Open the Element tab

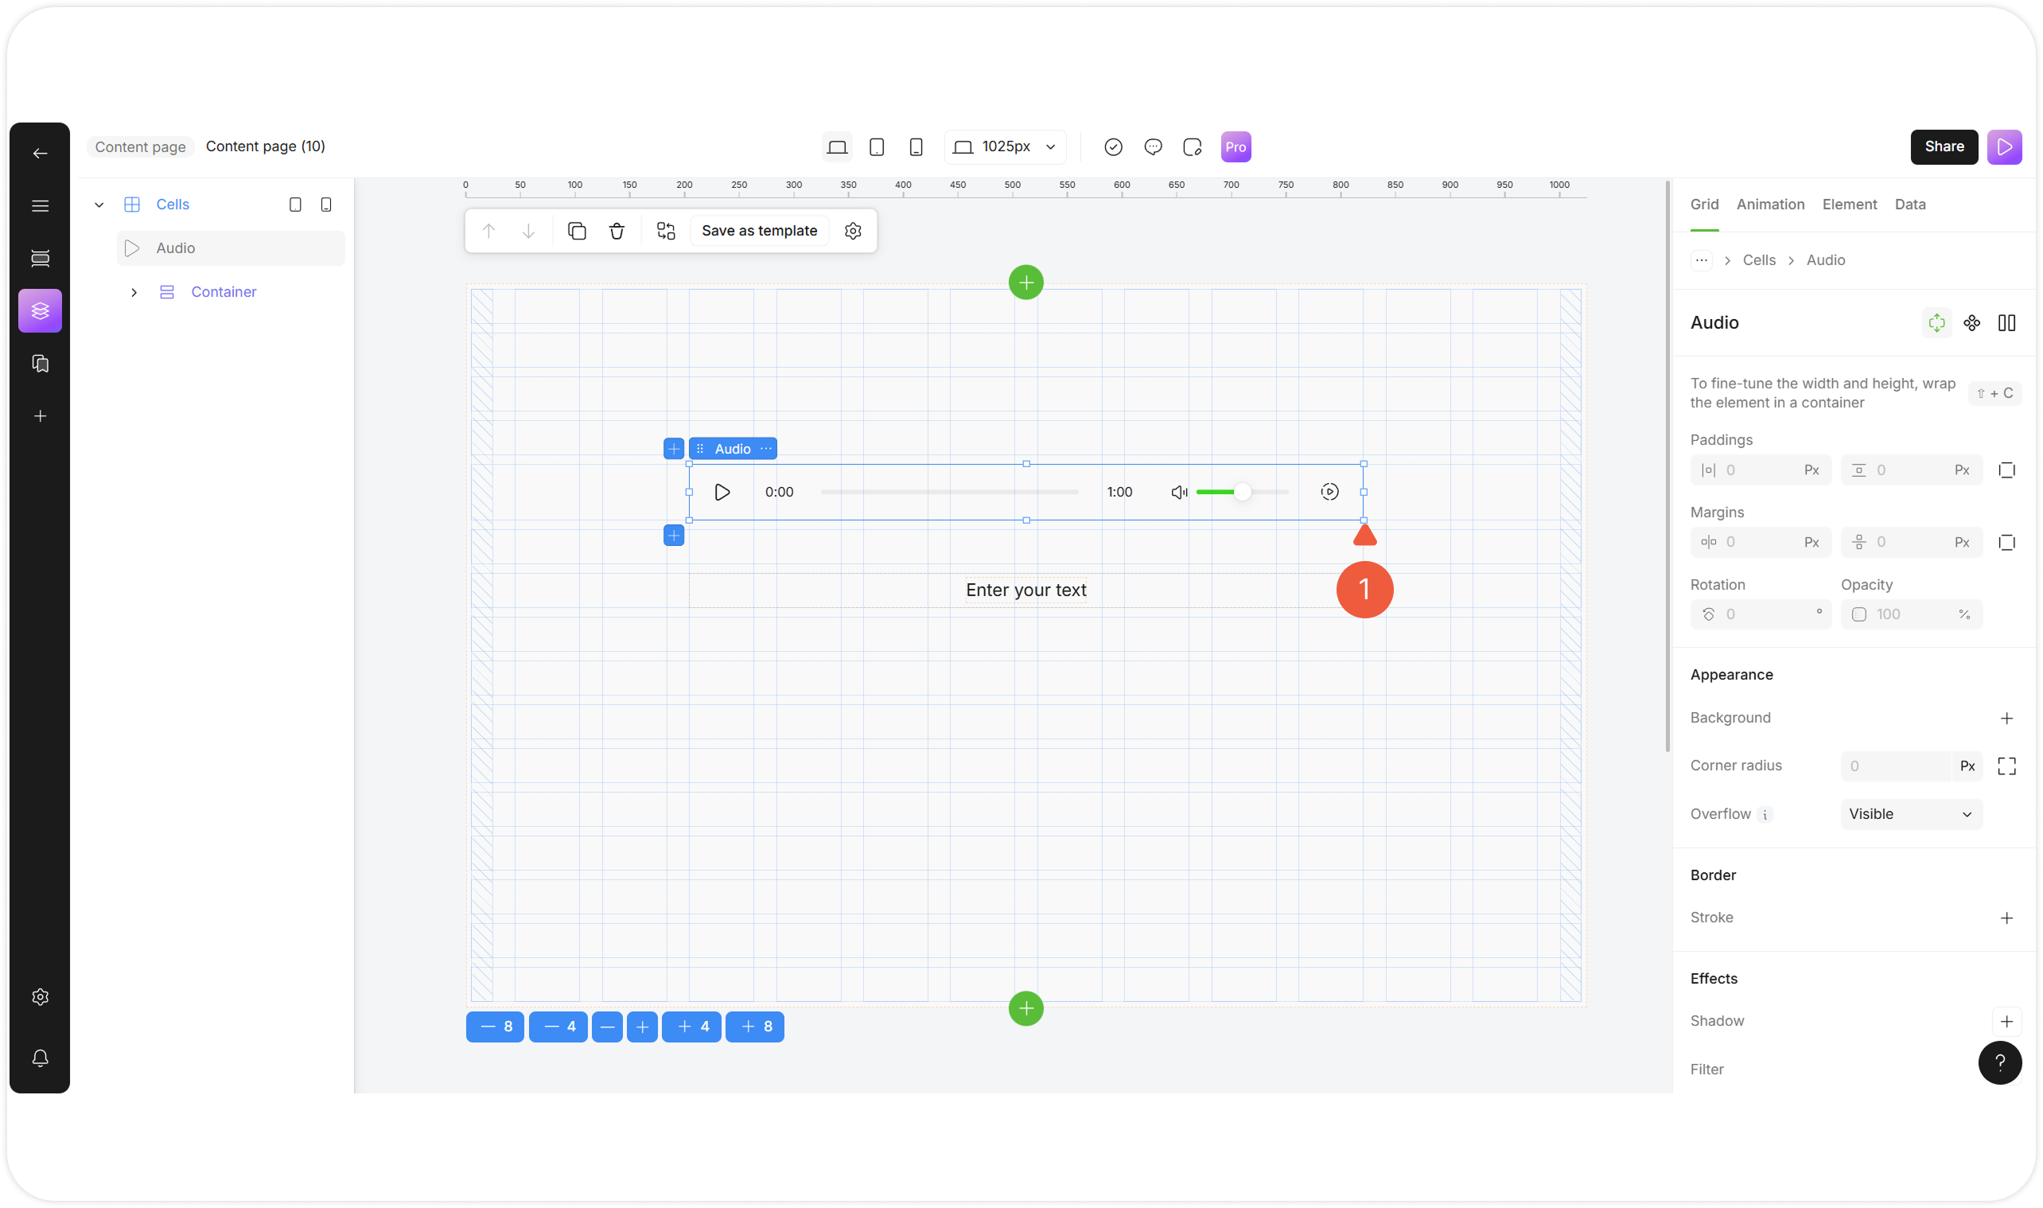coord(1849,205)
